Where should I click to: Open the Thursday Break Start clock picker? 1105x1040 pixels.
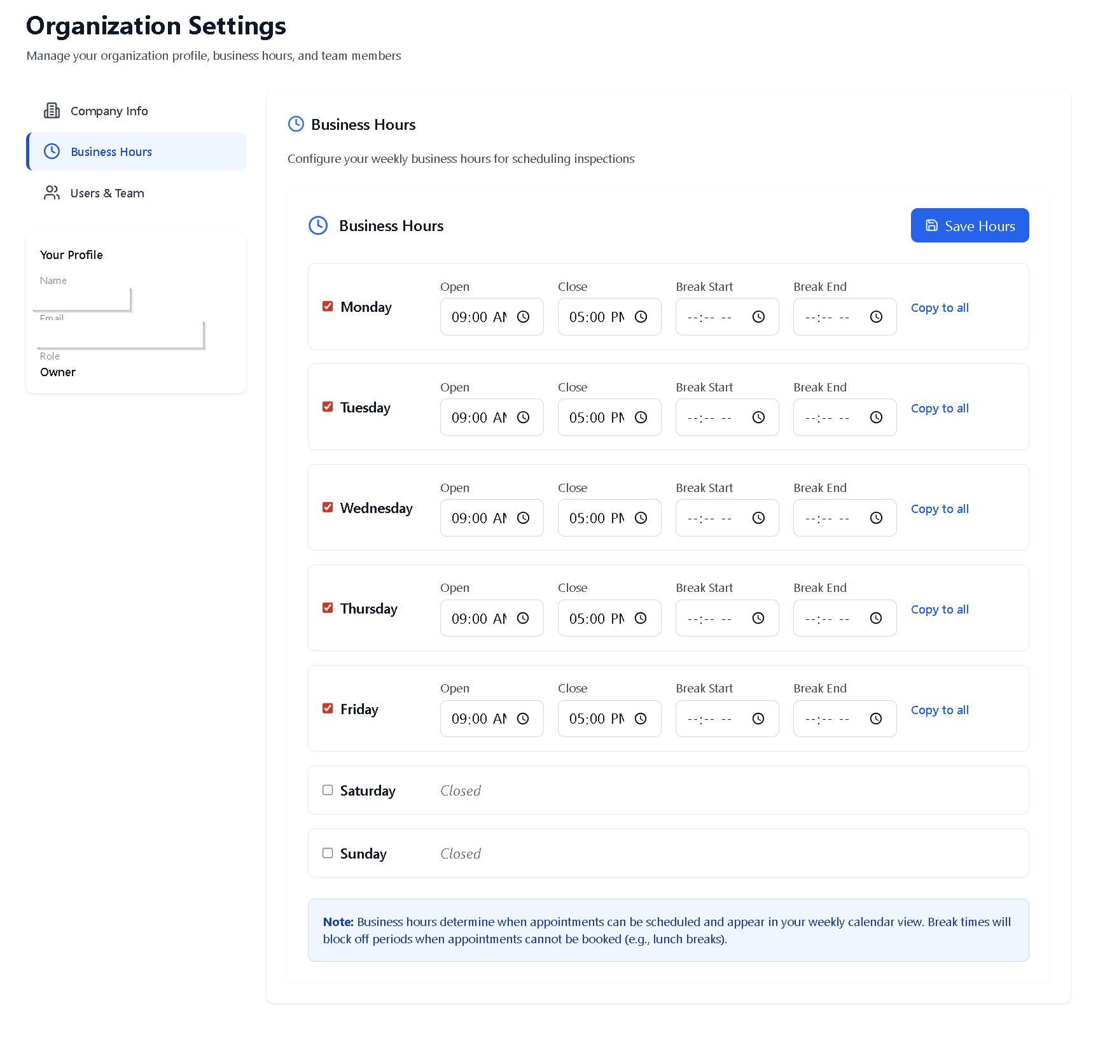click(x=758, y=618)
